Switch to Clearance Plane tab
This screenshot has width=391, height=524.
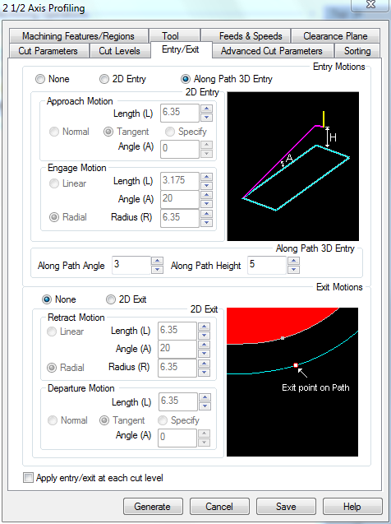335,35
